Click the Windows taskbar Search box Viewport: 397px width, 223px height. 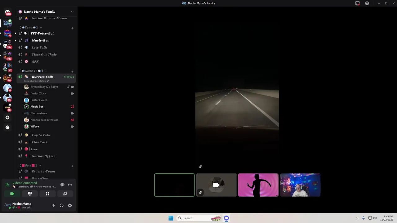pos(199,218)
